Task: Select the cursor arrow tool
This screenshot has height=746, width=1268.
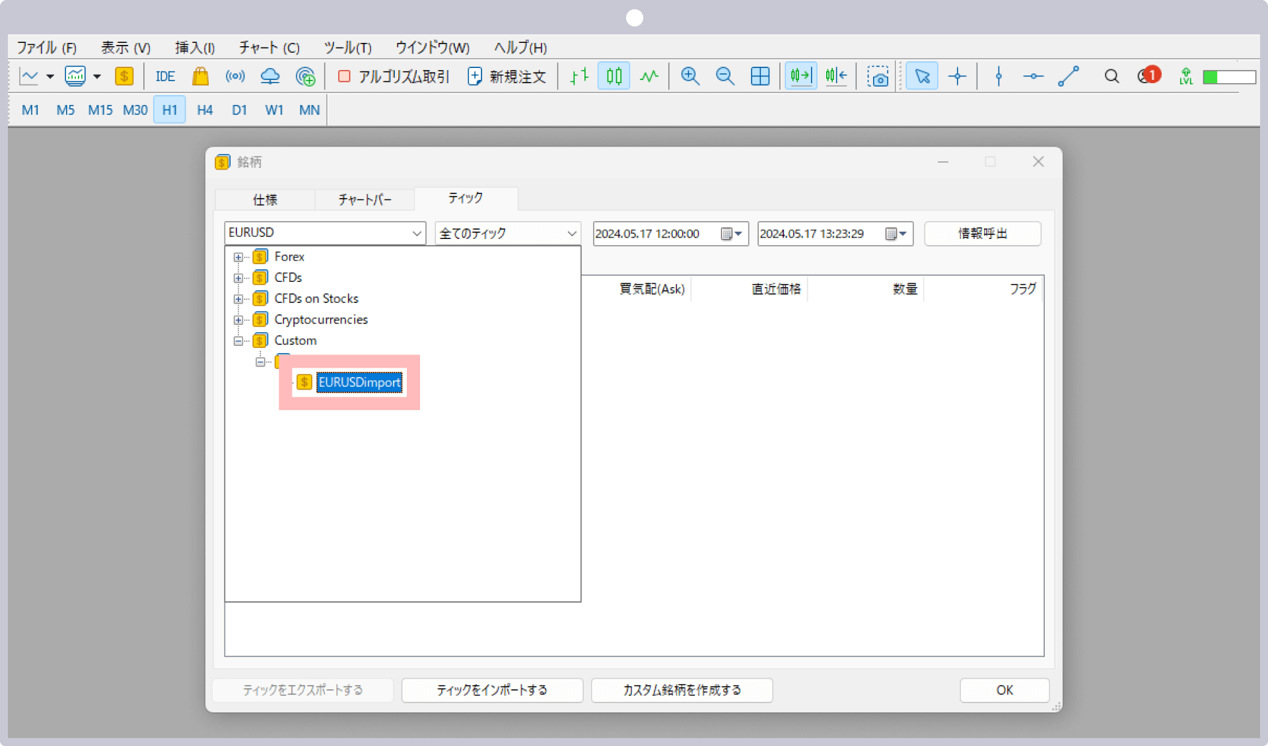Action: [922, 77]
